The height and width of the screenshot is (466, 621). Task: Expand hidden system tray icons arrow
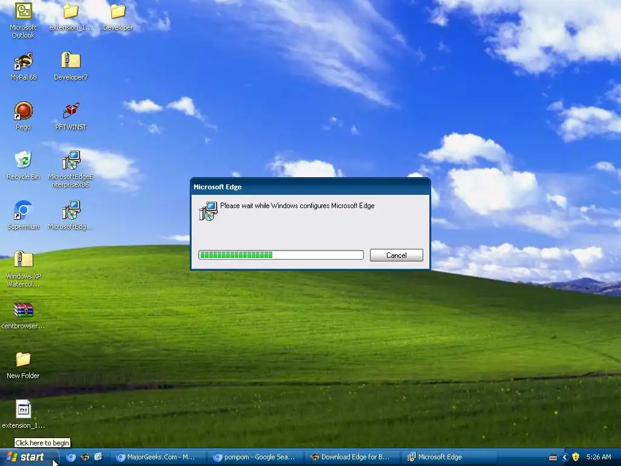click(565, 458)
